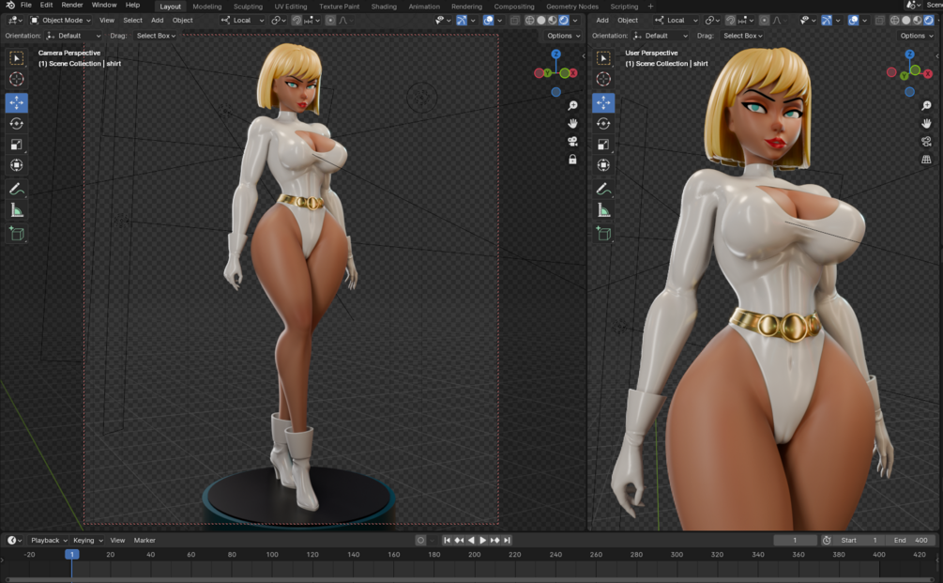This screenshot has width=943, height=583.
Task: Jump to the end frame button
Action: pyautogui.click(x=507, y=540)
